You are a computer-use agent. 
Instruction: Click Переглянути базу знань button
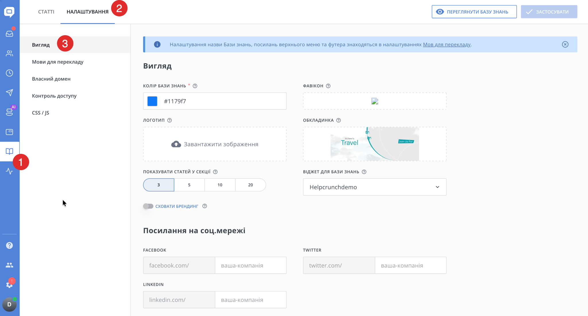pos(474,12)
